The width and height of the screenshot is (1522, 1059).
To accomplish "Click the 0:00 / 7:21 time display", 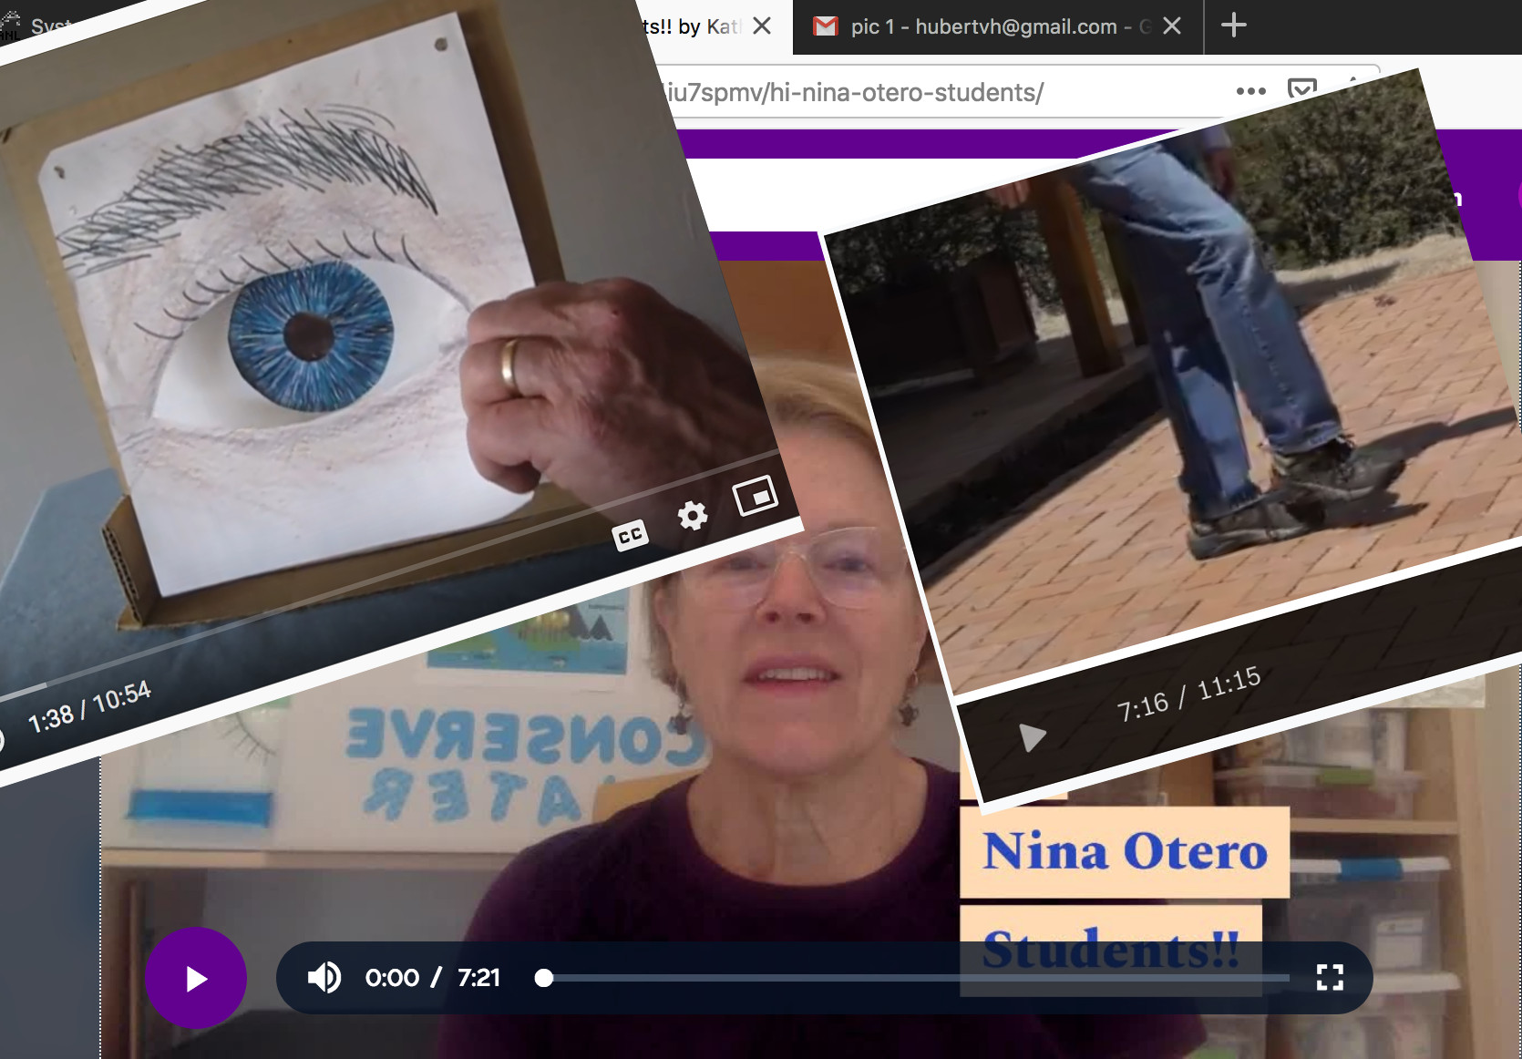I will [x=432, y=978].
